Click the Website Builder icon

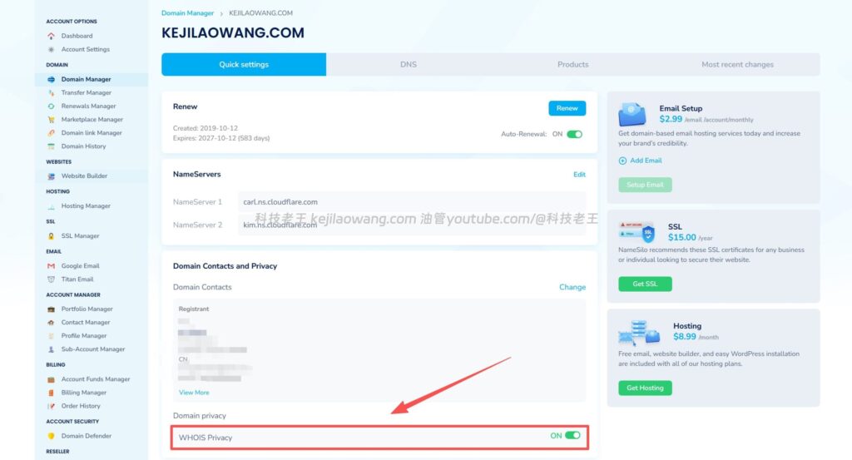[x=51, y=176]
